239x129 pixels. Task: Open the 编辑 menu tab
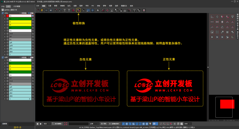tap(44, 6)
